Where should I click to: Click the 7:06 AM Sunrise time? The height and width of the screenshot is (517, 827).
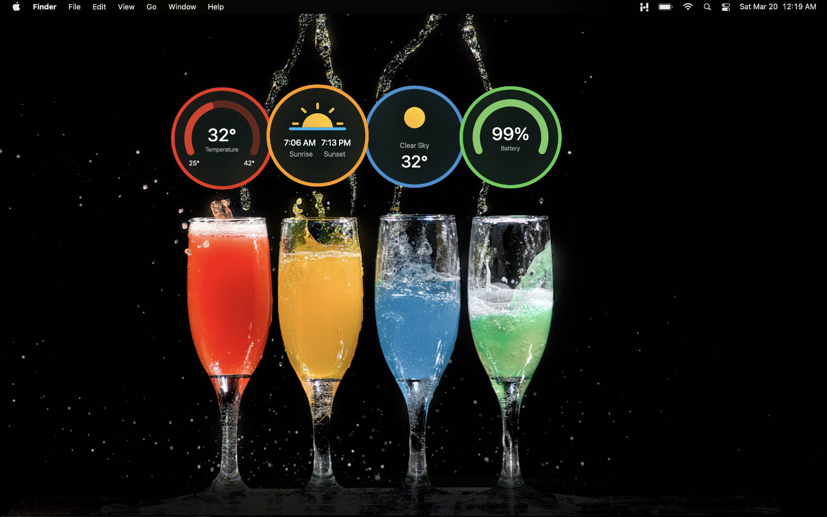point(300,143)
